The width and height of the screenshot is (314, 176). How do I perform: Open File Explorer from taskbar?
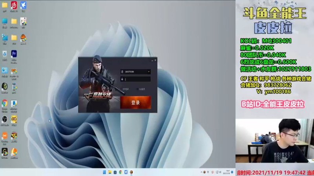[x=110, y=172]
